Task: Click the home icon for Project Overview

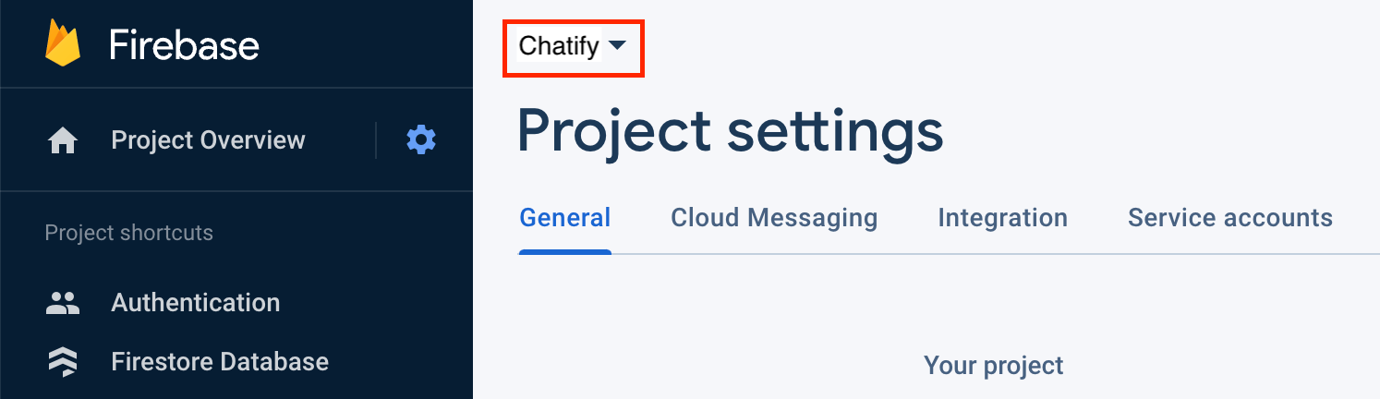Action: point(63,140)
